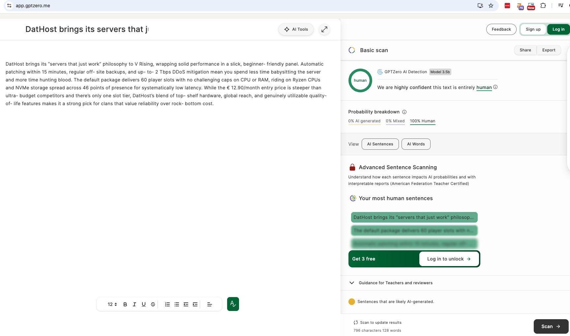Click the yellow likely AI-generated legend dot
The image size is (570, 336).
click(x=352, y=302)
